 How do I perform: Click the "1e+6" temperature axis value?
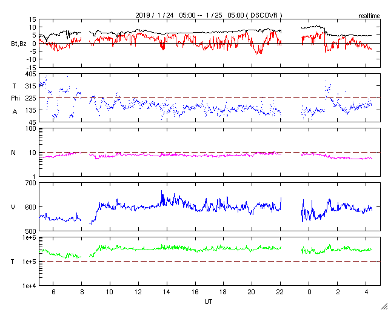coord(30,237)
